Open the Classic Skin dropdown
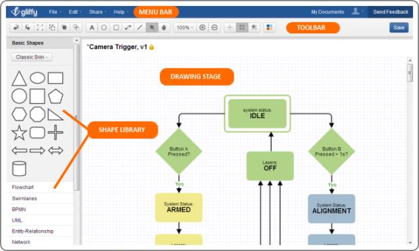 point(32,57)
